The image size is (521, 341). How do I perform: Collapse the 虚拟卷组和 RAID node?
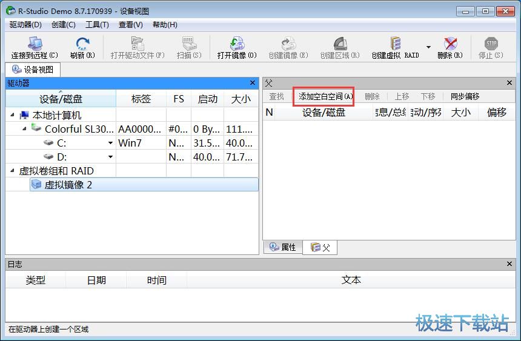[x=12, y=171]
